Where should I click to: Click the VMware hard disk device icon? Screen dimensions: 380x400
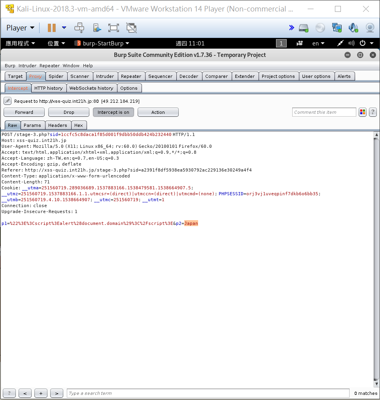click(x=303, y=28)
